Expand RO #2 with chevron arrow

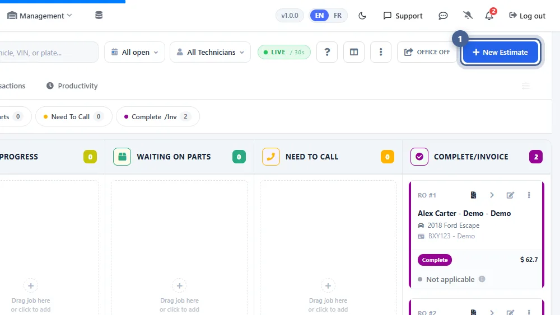point(492,313)
